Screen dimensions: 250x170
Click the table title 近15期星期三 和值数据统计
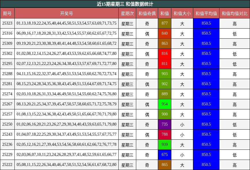coord(125,3)
